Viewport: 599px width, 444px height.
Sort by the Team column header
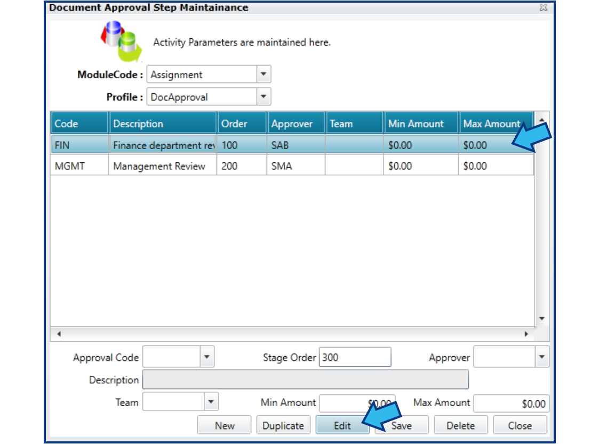tap(355, 124)
